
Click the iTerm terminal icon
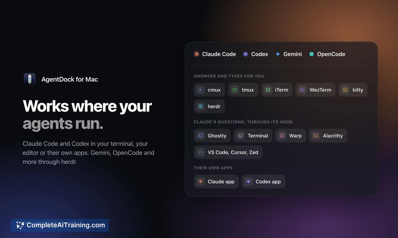[x=268, y=90]
